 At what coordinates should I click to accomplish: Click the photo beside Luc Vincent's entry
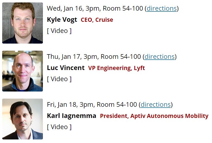pyautogui.click(x=23, y=71)
